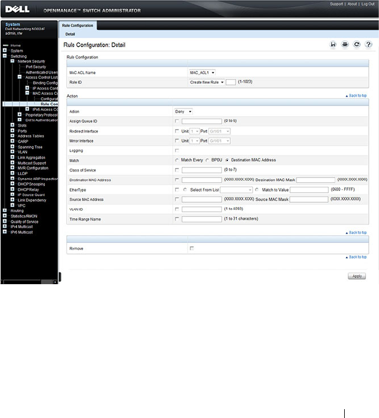Open LLDP in the navigation tree
The height and width of the screenshot is (418, 379).
[x=22, y=173]
